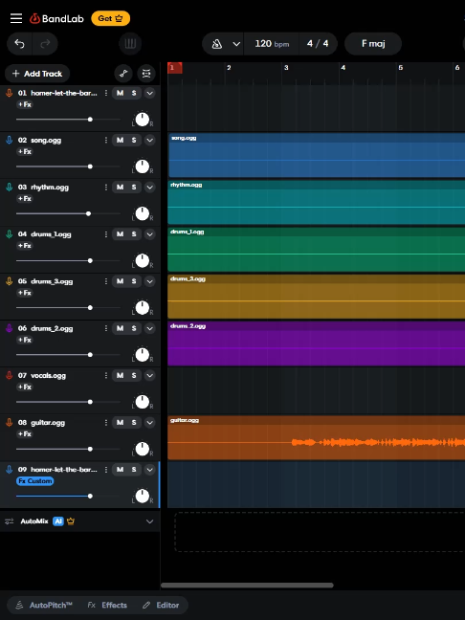The height and width of the screenshot is (620, 465).
Task: Open the virtual piano keyboard icon
Action: coord(130,43)
